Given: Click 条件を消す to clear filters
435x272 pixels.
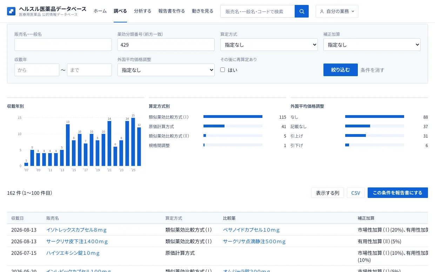Looking at the screenshot, I should point(373,70).
